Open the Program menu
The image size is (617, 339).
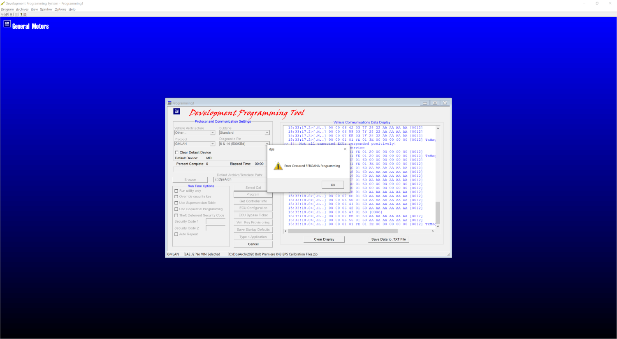tap(7, 9)
